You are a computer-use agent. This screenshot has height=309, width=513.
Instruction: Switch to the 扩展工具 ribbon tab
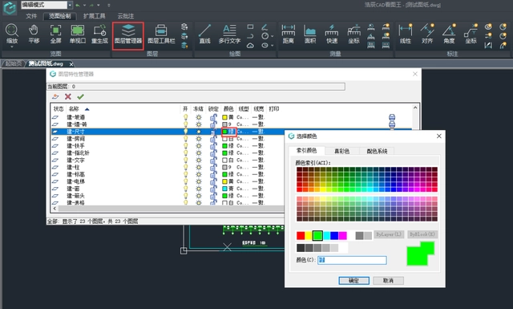(95, 16)
